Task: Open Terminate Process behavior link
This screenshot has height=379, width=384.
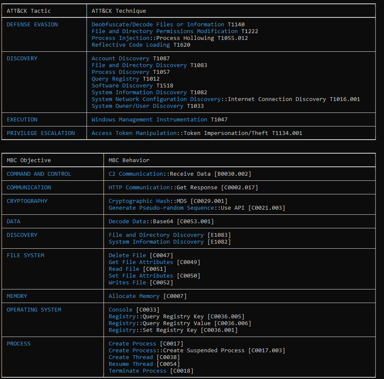Action: tap(137, 371)
